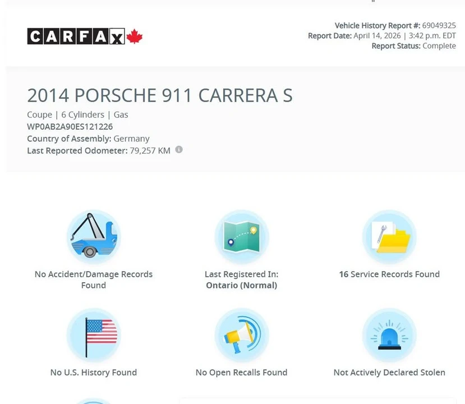
Task: Click the report number 69049325
Action: coord(439,25)
